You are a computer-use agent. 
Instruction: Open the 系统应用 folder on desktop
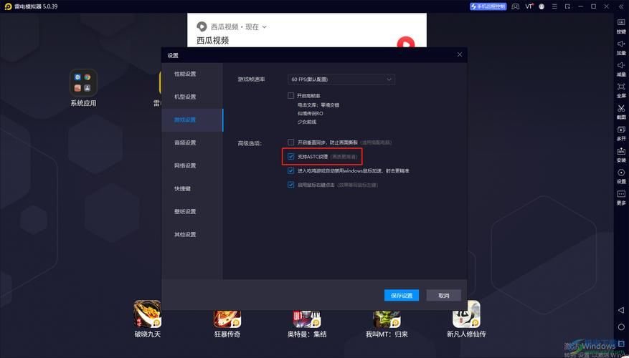click(x=83, y=87)
